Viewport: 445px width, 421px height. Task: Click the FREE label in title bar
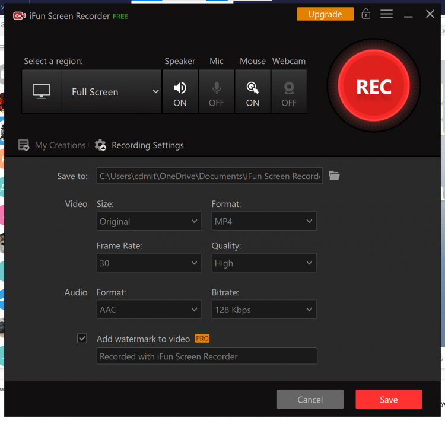(x=120, y=17)
